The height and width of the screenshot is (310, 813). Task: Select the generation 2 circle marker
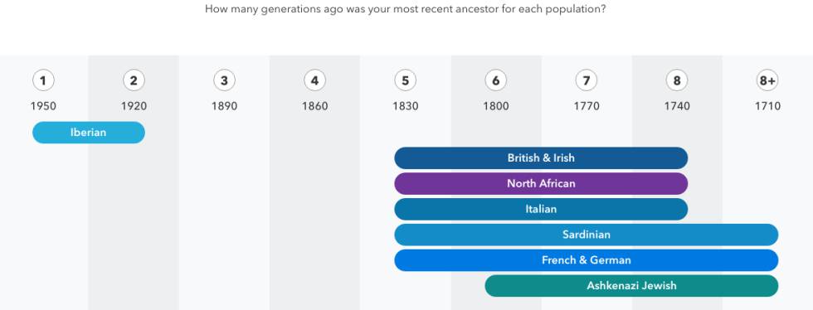point(134,80)
